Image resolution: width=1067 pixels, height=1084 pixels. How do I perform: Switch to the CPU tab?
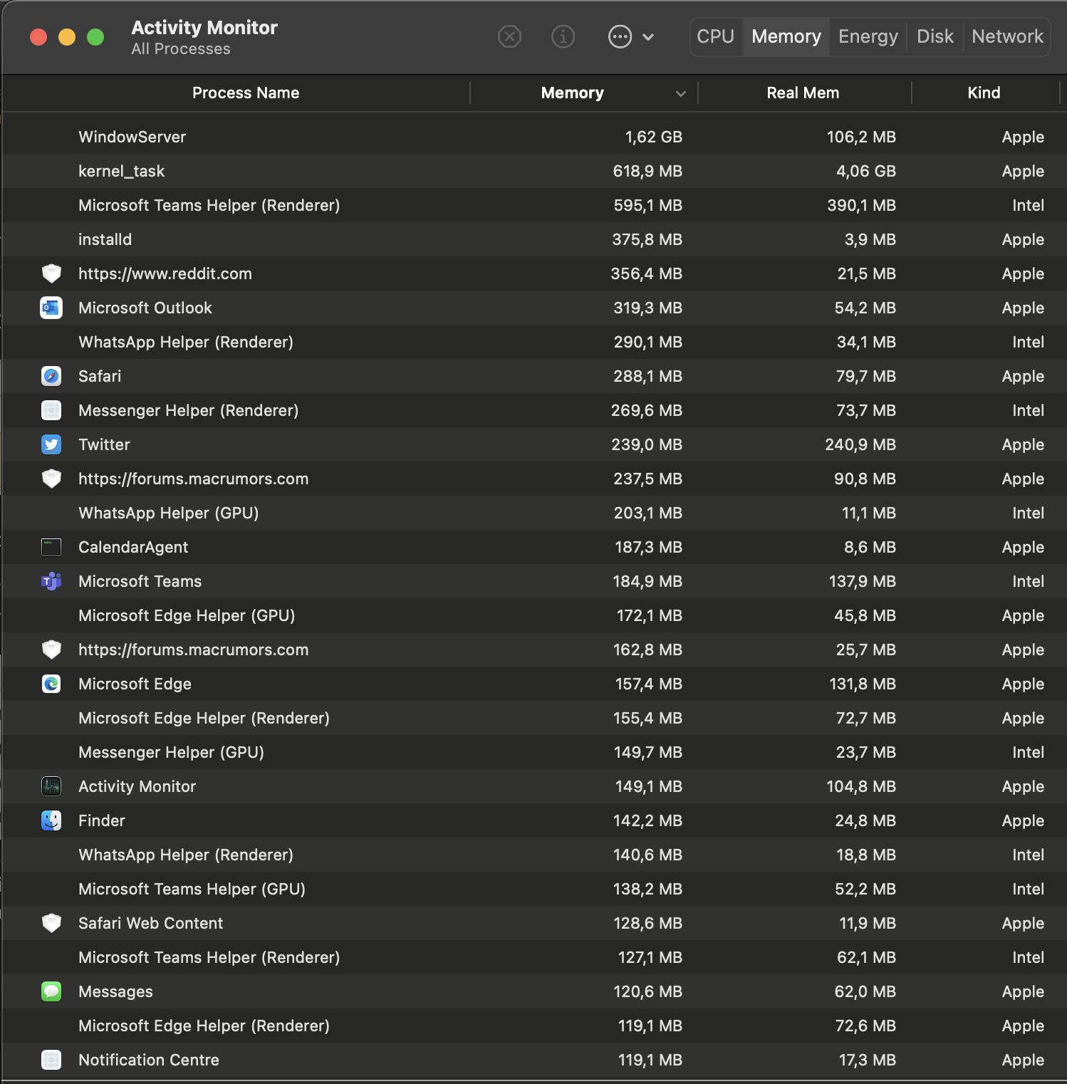tap(715, 36)
